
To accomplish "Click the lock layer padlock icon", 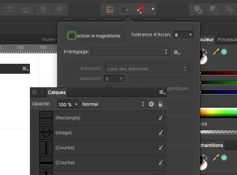I will [160, 104].
